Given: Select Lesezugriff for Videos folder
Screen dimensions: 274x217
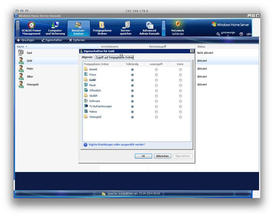Looking at the screenshot, I should pos(156,112).
